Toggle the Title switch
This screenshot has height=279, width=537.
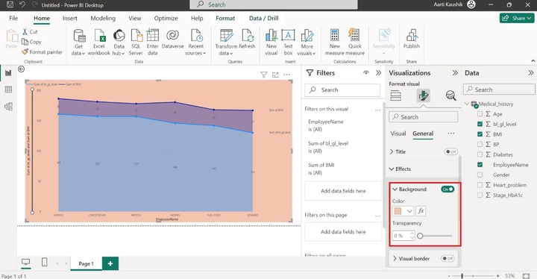(x=450, y=151)
